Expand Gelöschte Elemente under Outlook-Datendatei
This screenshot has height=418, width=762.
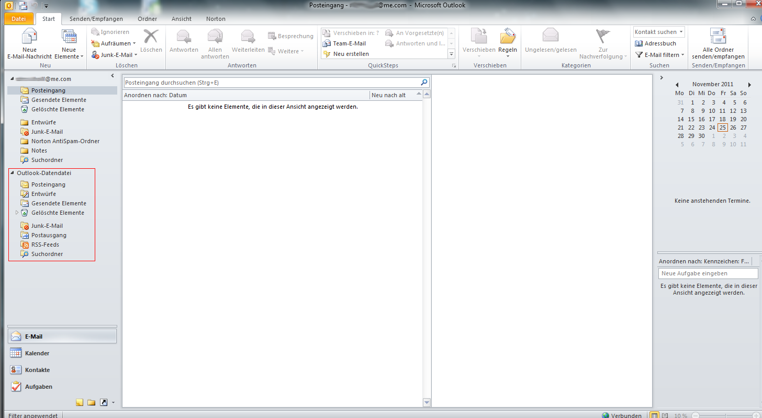point(17,213)
